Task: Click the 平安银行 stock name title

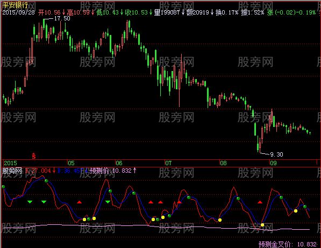Action: pos(16,5)
